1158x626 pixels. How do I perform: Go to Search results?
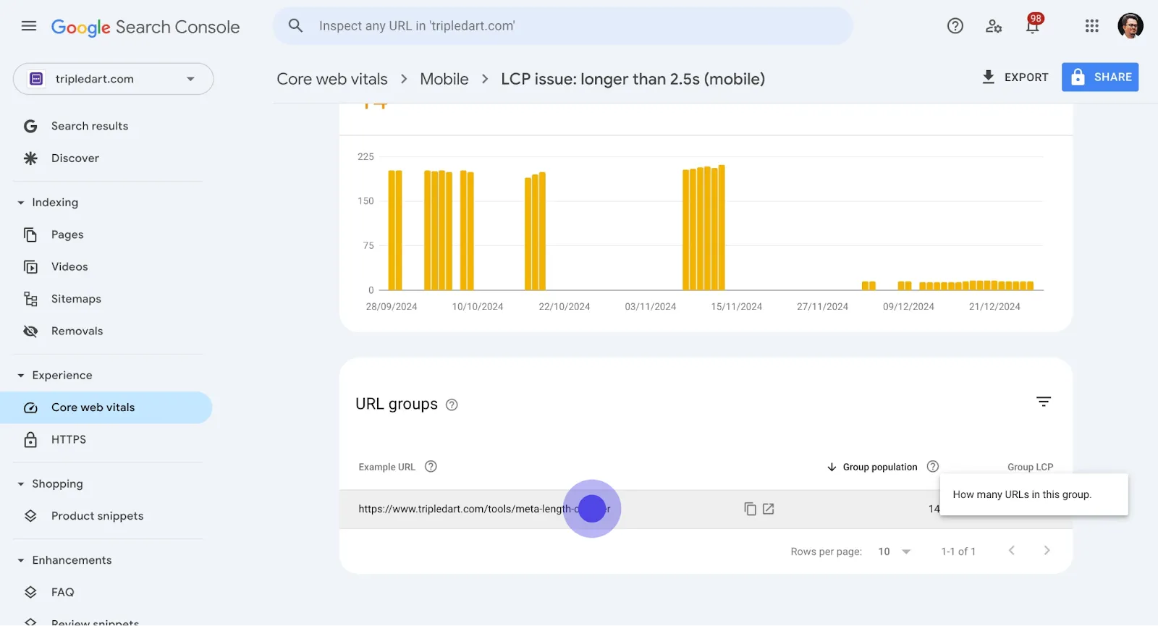[90, 126]
